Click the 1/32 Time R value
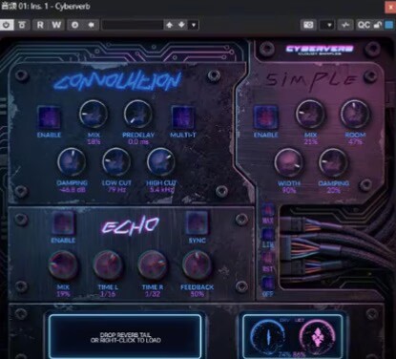The height and width of the screenshot is (359, 396). point(153,294)
